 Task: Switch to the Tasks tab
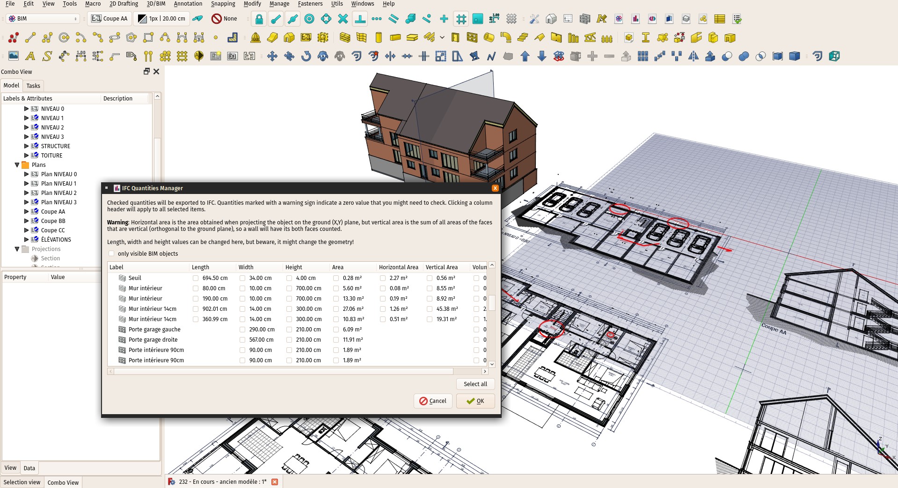tap(33, 86)
